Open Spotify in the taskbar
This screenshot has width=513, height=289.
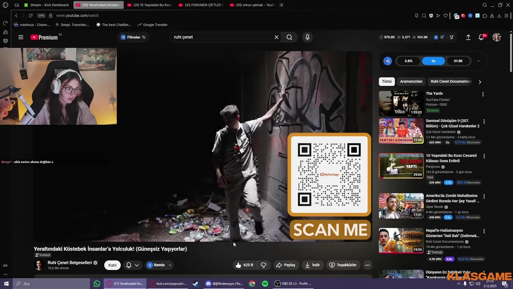[x=265, y=284]
